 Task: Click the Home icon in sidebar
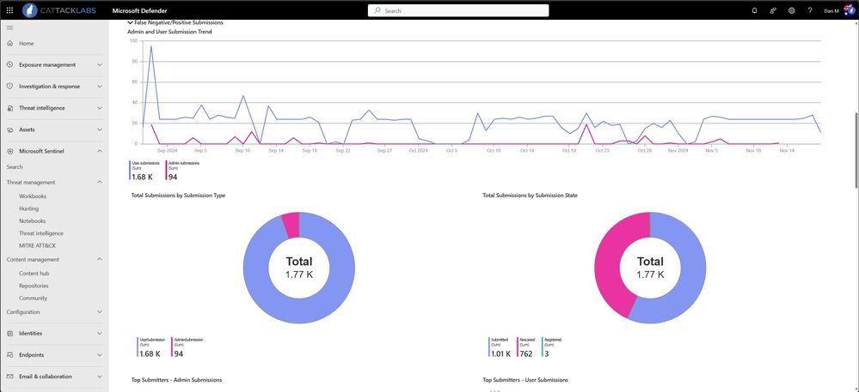point(9,43)
